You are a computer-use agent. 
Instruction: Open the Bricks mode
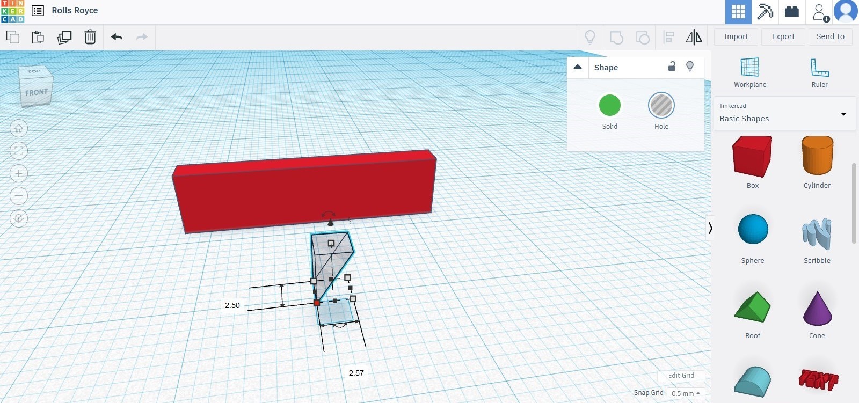point(792,12)
